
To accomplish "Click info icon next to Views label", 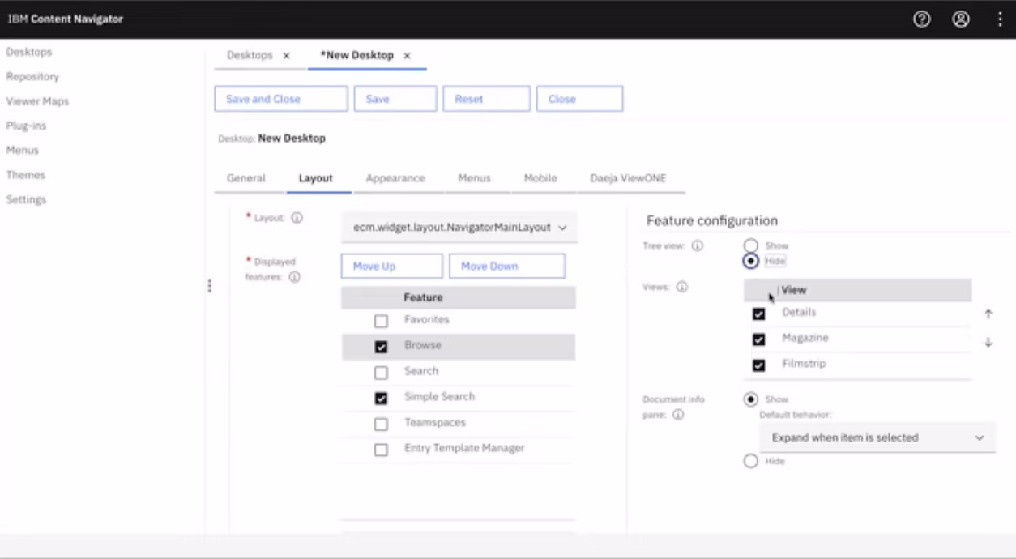I will click(x=681, y=287).
